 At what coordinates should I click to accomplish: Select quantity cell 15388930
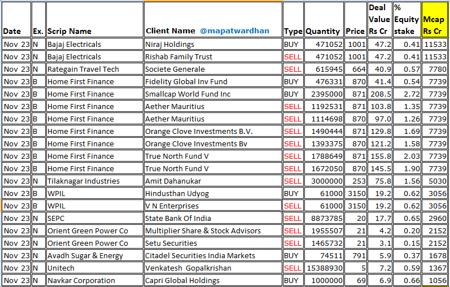tap(324, 268)
